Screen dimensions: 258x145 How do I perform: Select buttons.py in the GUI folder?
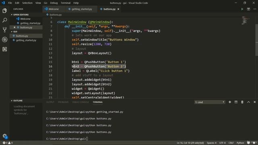pos(22,36)
